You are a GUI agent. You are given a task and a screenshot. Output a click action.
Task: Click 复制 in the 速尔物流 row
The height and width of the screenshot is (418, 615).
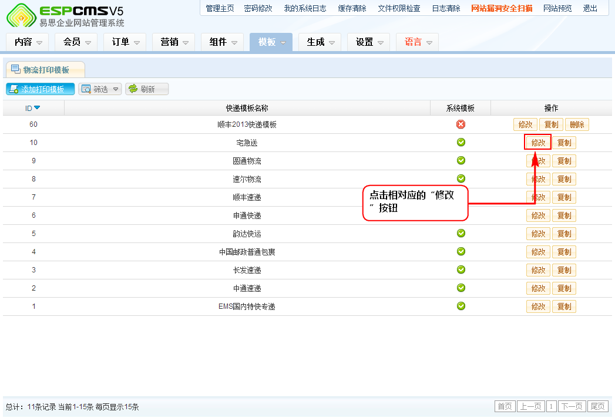coord(564,179)
